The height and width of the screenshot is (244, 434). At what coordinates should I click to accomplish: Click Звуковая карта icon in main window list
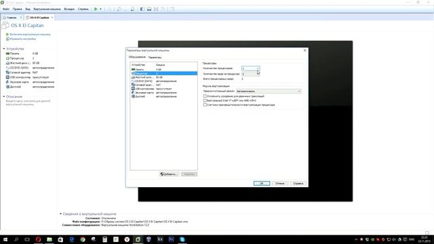(7, 82)
